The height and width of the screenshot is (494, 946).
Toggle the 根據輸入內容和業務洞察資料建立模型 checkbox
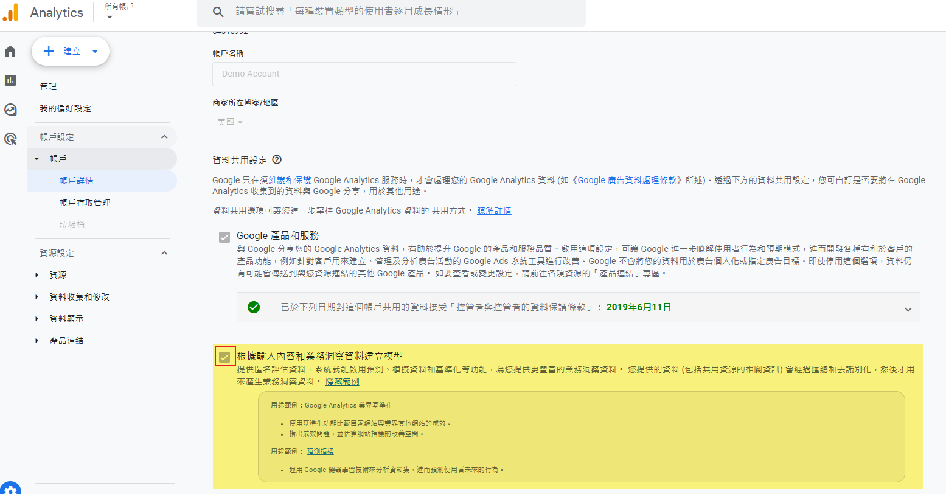(x=224, y=357)
